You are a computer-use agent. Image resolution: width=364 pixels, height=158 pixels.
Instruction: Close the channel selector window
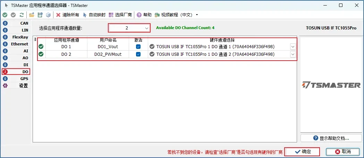357,5
